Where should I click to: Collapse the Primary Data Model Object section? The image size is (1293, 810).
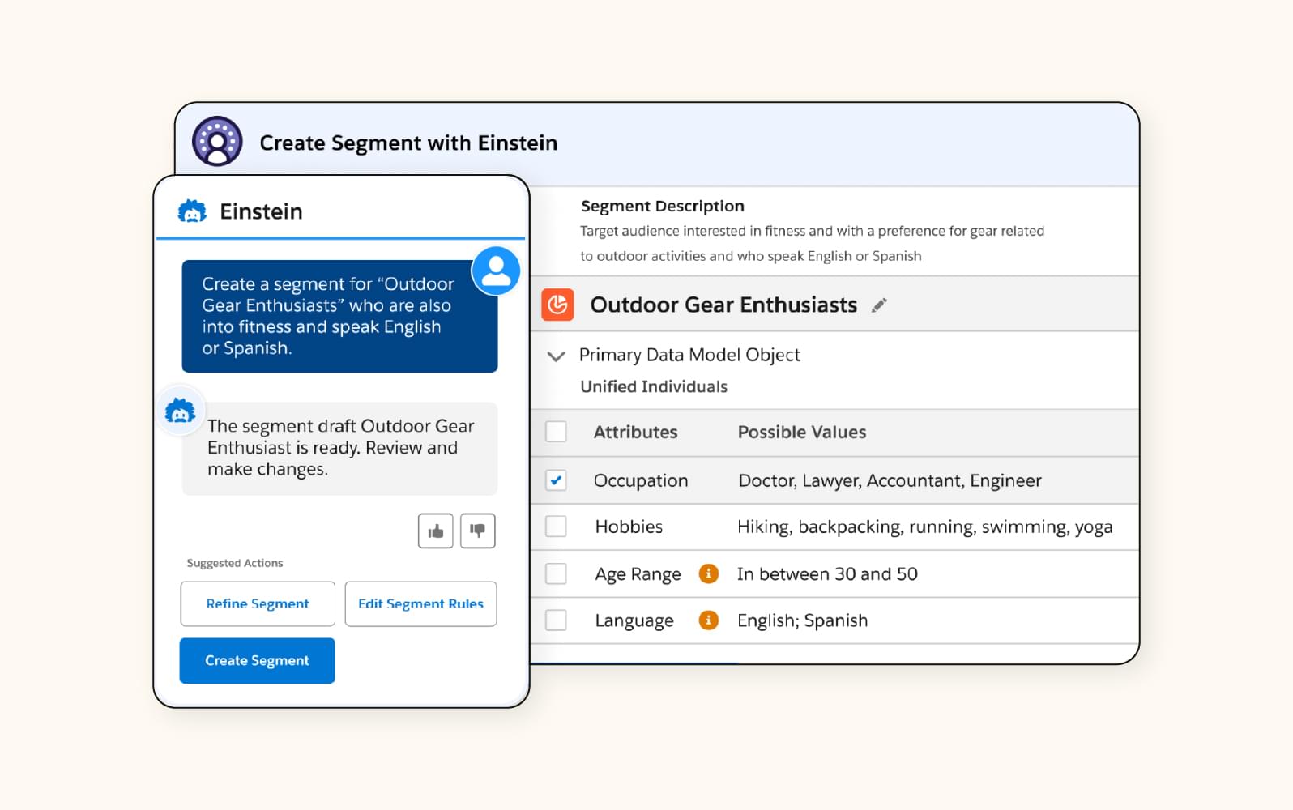point(556,356)
